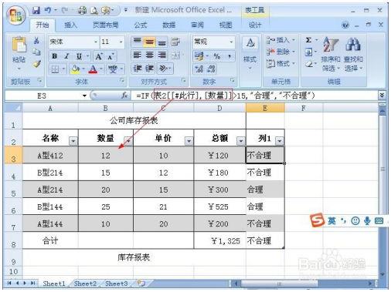This screenshot has height=292, width=391.
Task: Click the Paste (粘贴) icon
Action: coord(19,45)
